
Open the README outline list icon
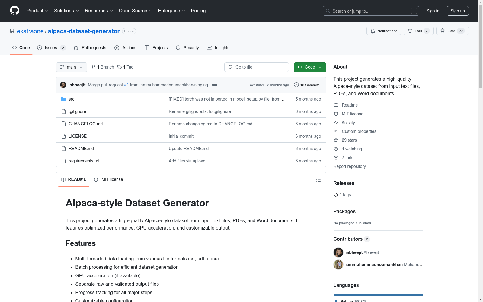click(x=318, y=180)
